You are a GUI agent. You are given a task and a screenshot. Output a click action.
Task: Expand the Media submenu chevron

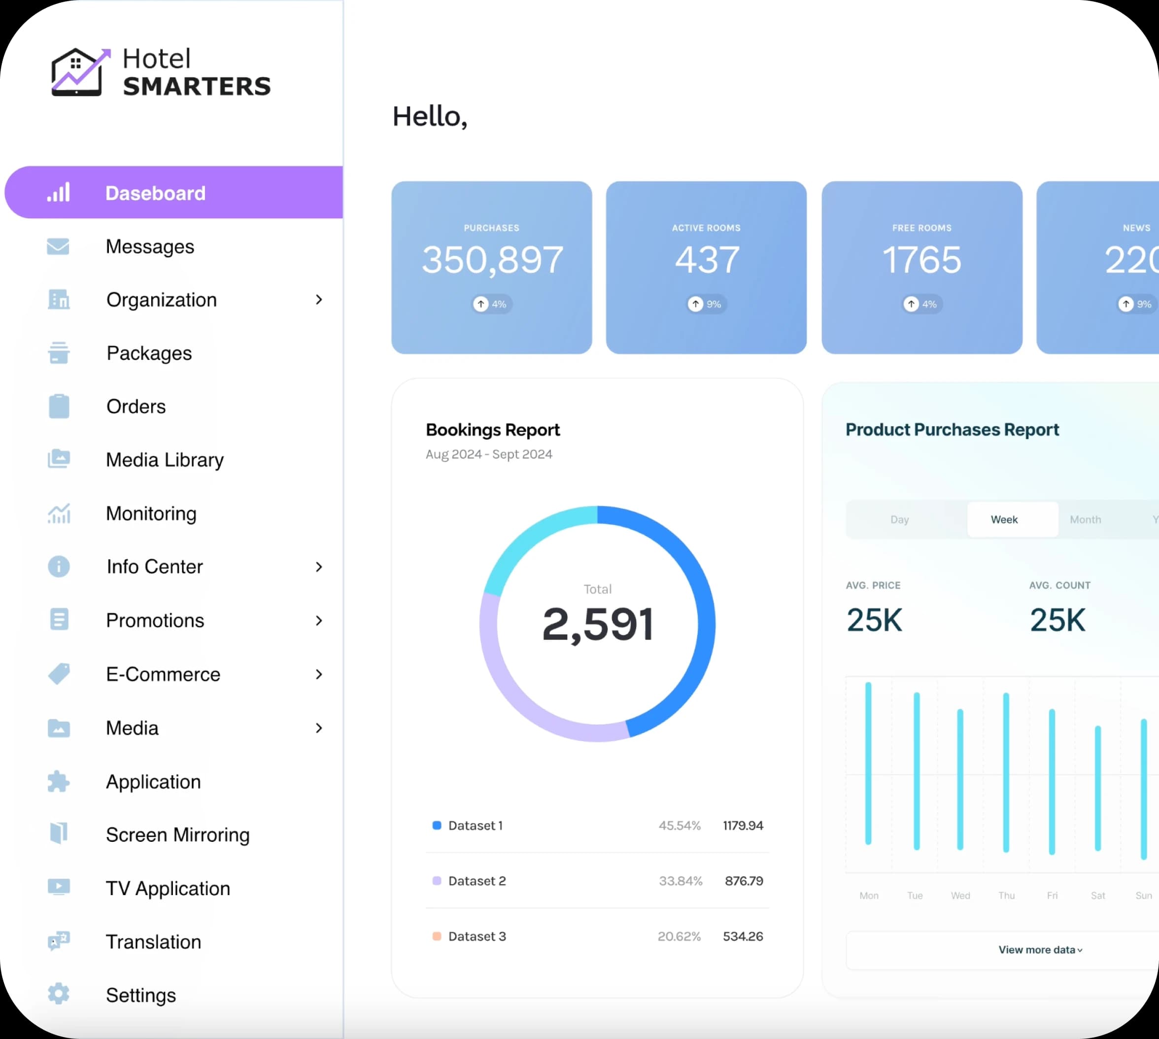coord(319,728)
